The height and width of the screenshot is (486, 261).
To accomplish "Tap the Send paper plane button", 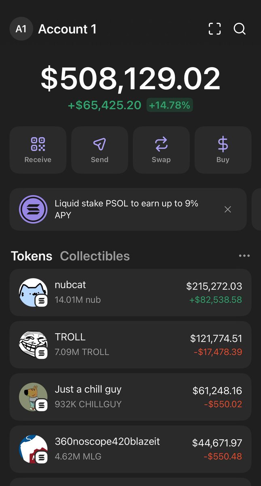I will [x=100, y=150].
